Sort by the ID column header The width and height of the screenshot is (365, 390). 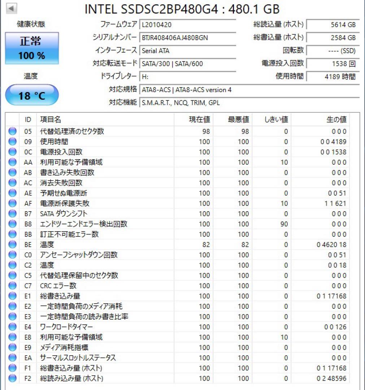(28, 120)
